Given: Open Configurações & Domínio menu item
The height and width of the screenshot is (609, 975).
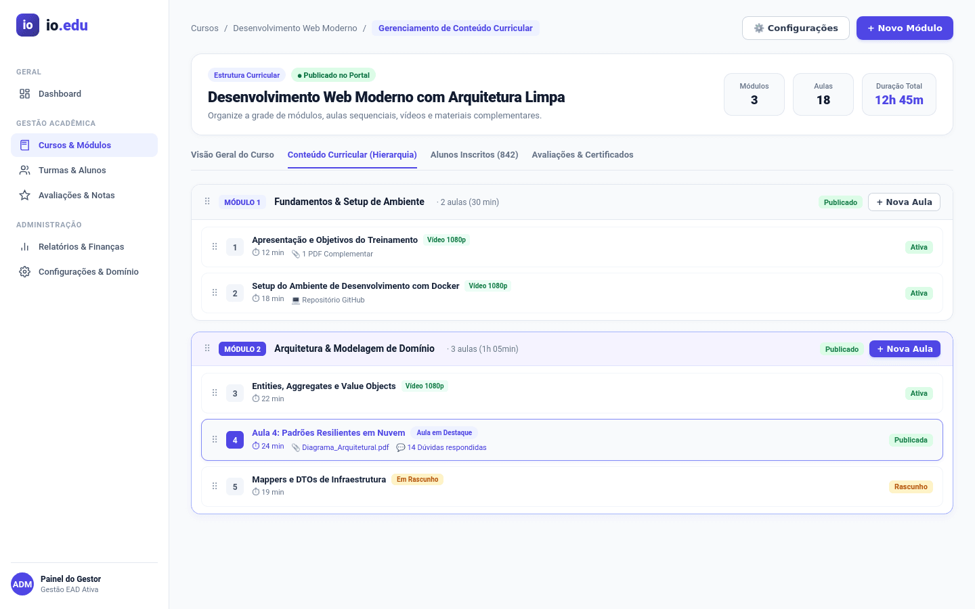Looking at the screenshot, I should tap(84, 272).
